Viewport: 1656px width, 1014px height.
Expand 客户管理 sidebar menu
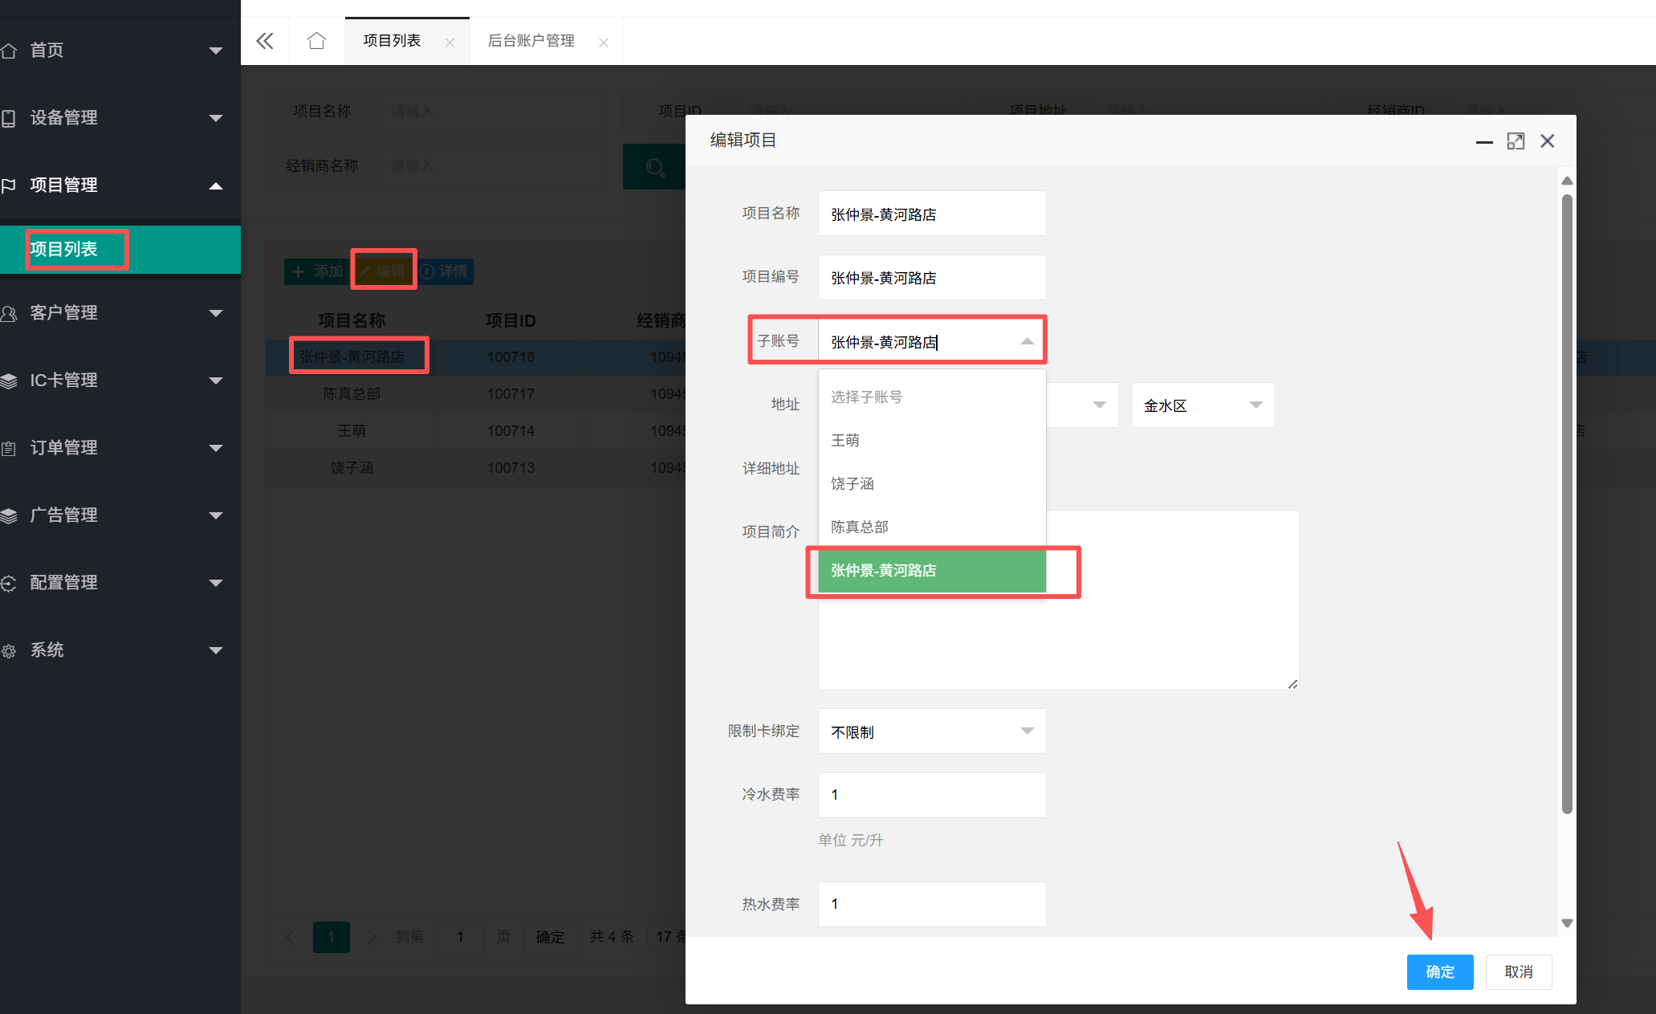120,312
